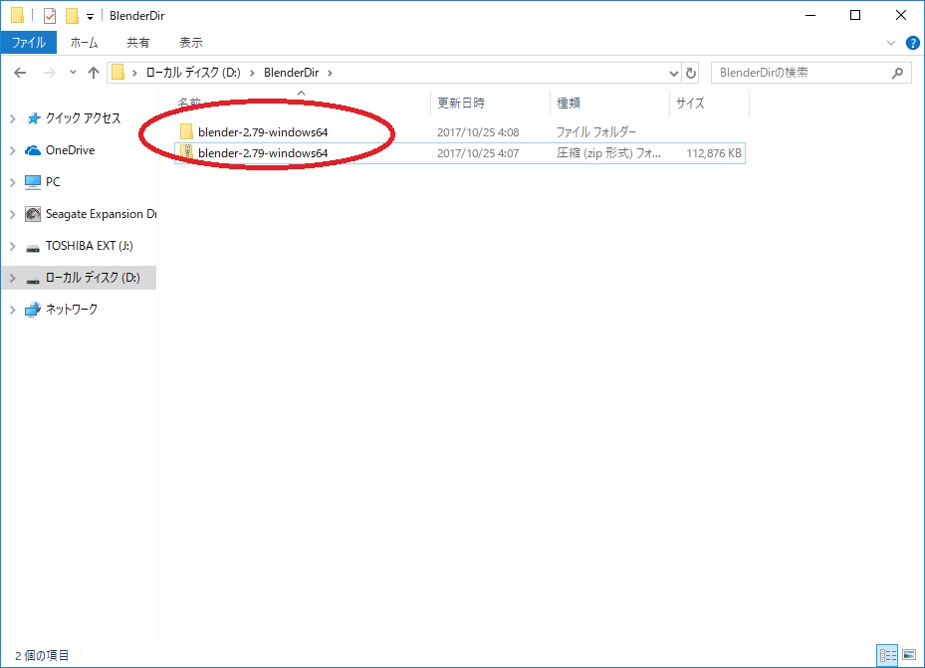The width and height of the screenshot is (925, 668).
Task: Expand chevron after ローカル ディスク (D:) in path
Action: (x=252, y=73)
